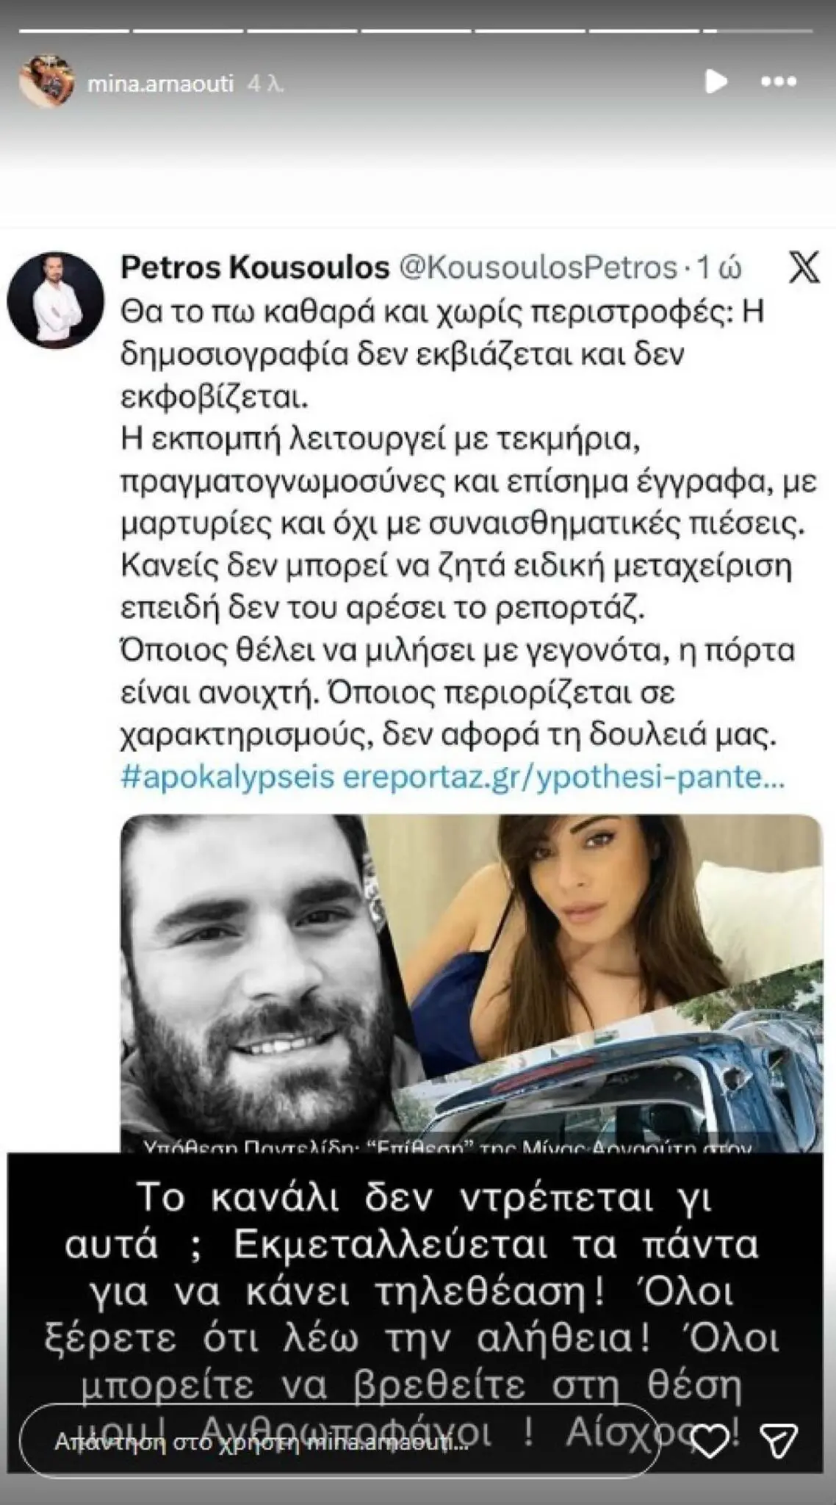Jump to the first story progress segment
836x1505 pixels.
point(74,31)
